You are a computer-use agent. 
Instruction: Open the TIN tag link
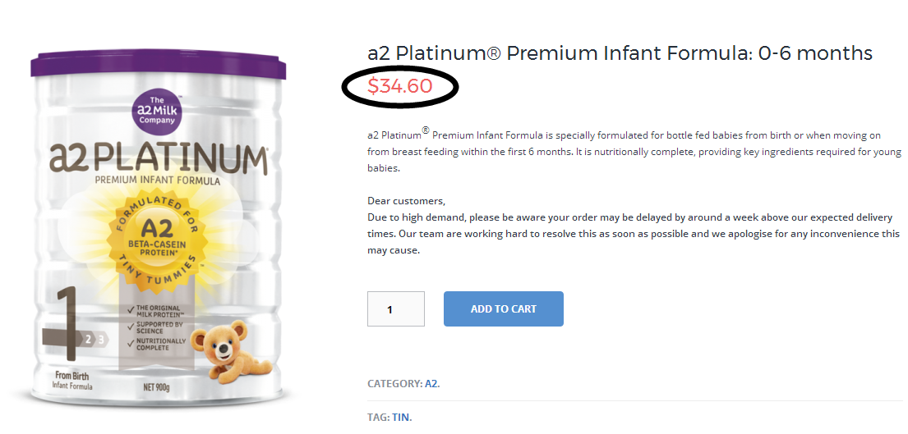pyautogui.click(x=400, y=418)
